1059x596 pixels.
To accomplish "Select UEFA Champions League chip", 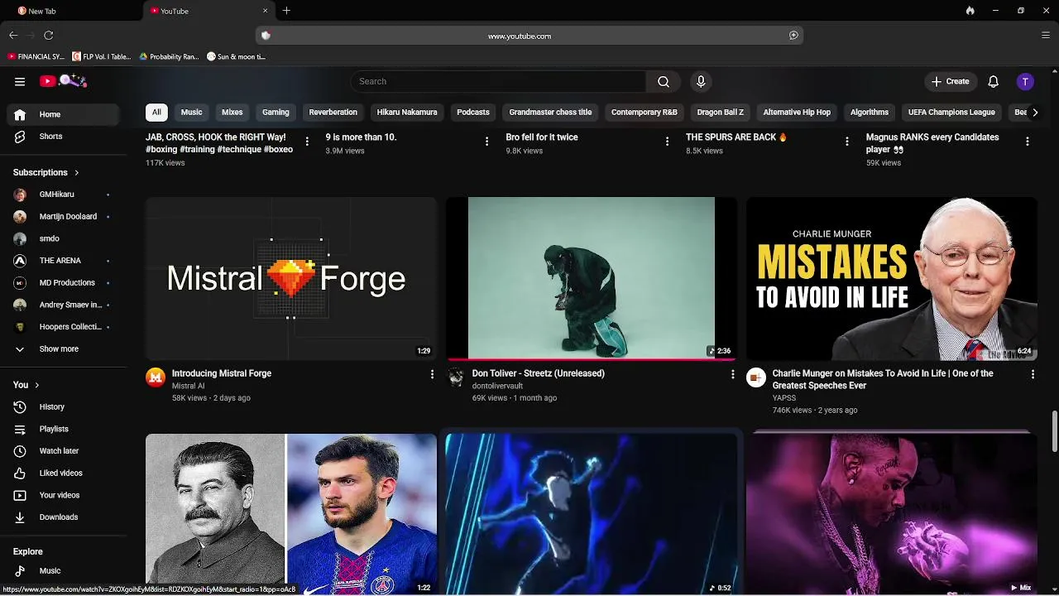I will [951, 112].
